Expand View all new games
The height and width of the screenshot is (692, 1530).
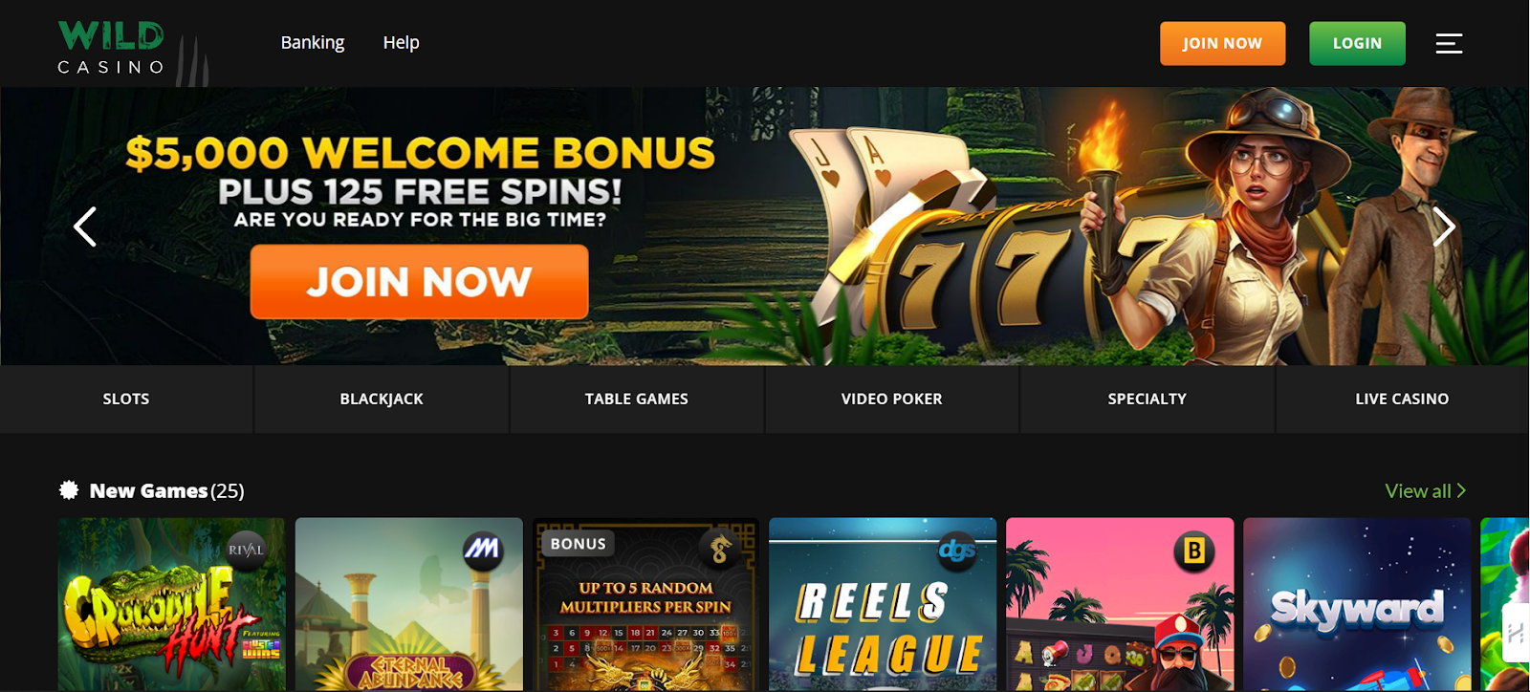1425,490
